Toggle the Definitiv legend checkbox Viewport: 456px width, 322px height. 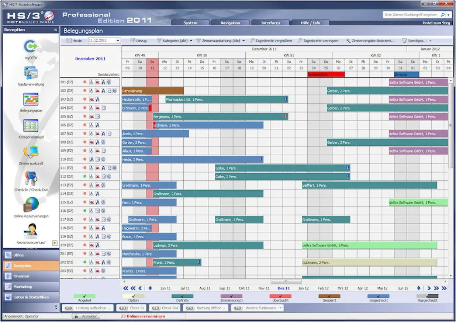click(x=182, y=296)
